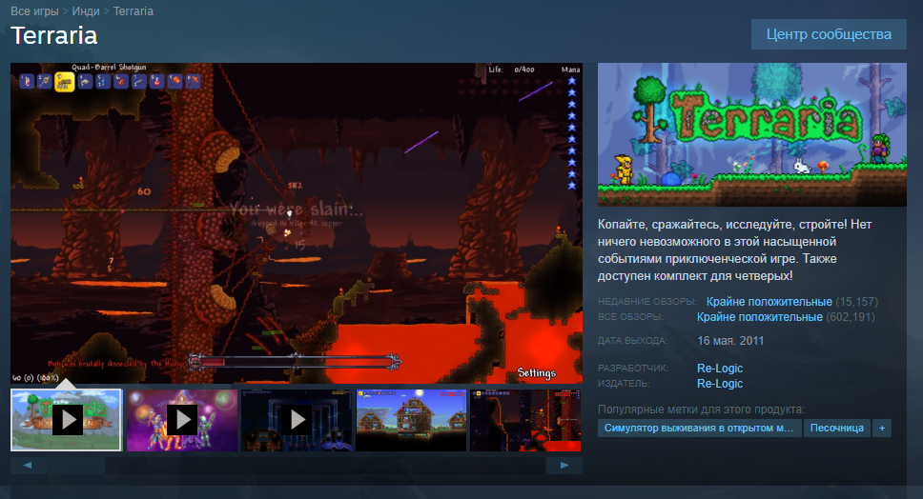The width and height of the screenshot is (923, 499).
Task: Play the purple-background second trailer thumbnail
Action: pyautogui.click(x=182, y=420)
